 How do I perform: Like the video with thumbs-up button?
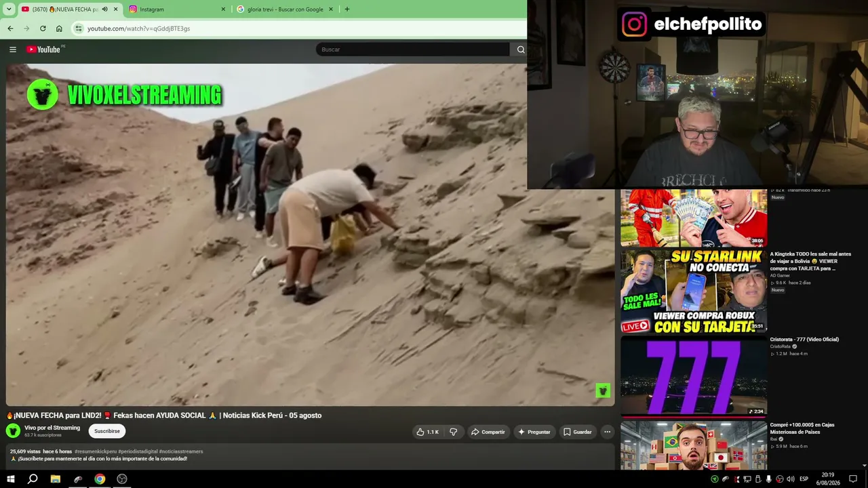click(428, 432)
